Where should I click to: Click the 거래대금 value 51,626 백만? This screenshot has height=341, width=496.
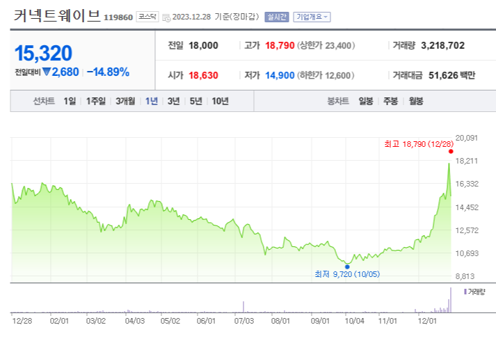pyautogui.click(x=452, y=76)
